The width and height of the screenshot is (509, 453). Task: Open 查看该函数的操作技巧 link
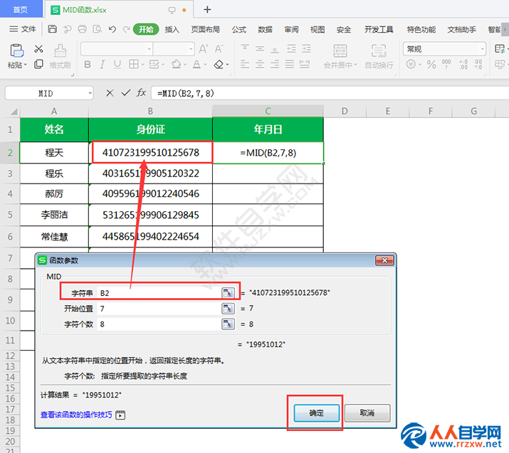point(76,415)
